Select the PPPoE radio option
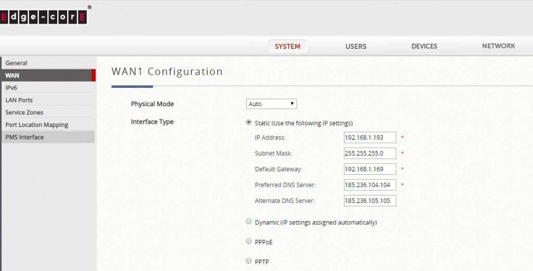 (x=249, y=241)
